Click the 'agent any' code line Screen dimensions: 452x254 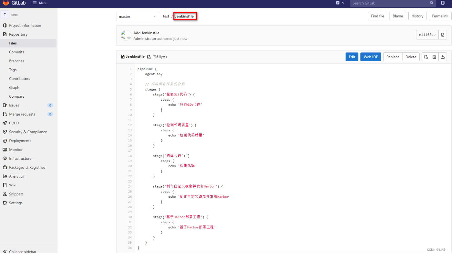click(x=154, y=74)
